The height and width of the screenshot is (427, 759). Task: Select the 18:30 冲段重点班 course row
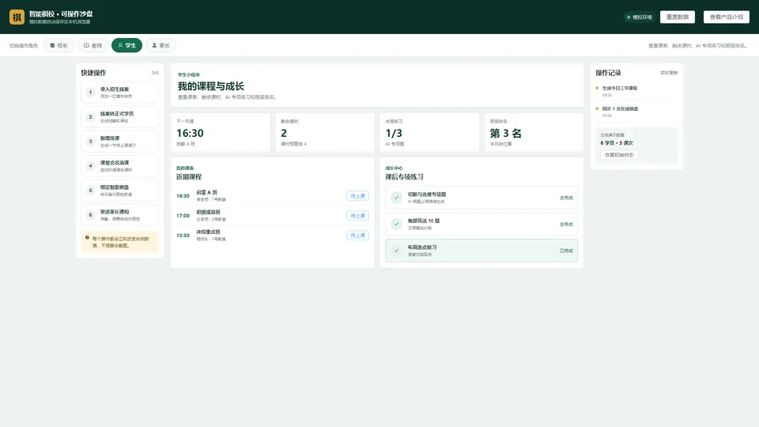(273, 236)
